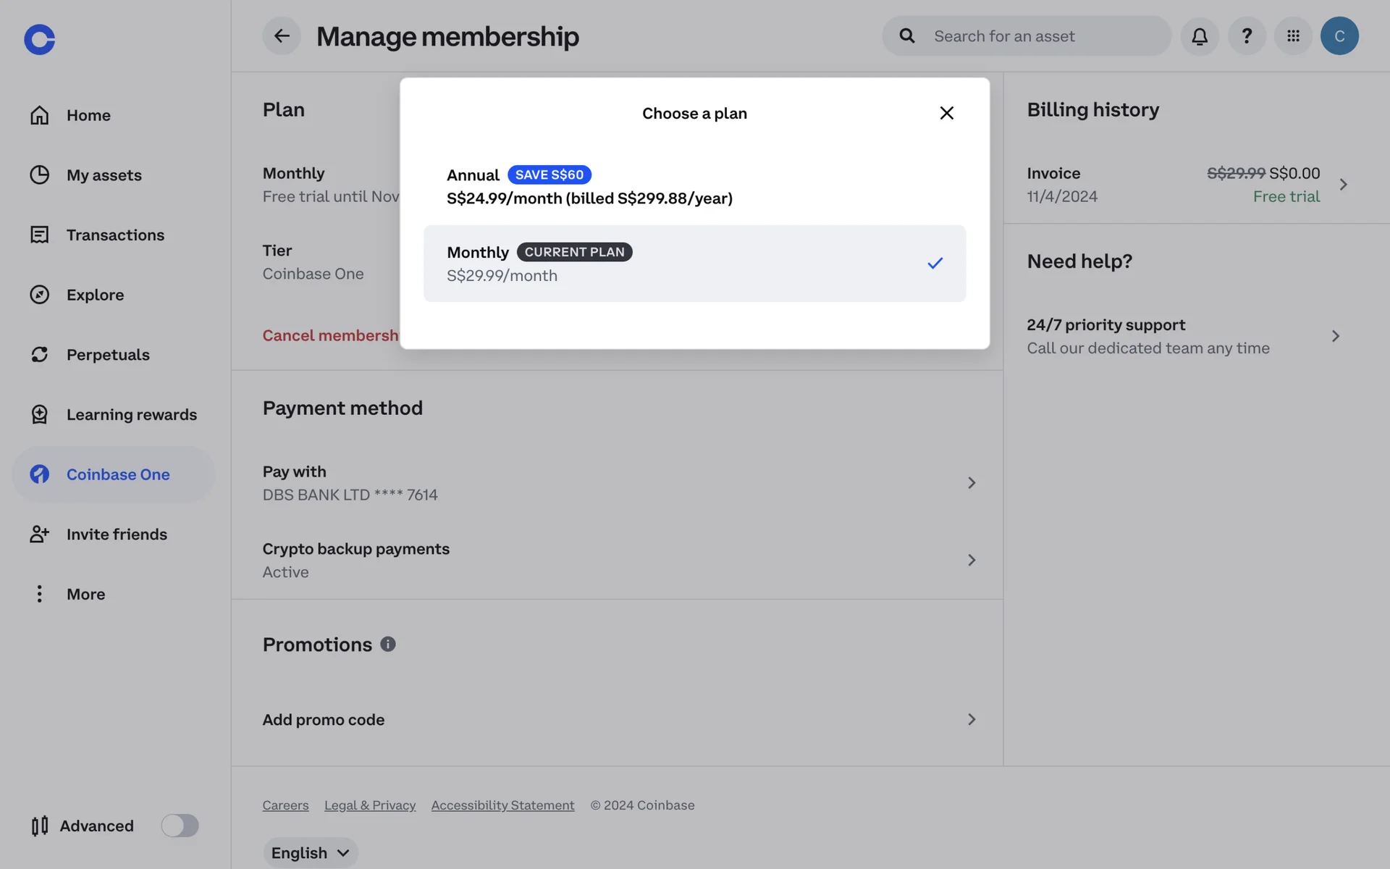Click the Search for an asset field
1390x869 pixels.
click(1035, 36)
